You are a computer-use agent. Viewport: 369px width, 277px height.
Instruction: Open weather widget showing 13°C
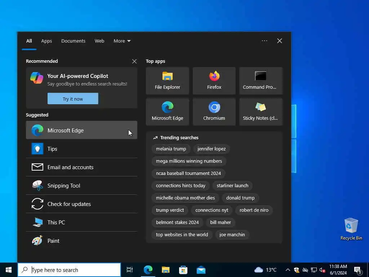click(x=265, y=270)
